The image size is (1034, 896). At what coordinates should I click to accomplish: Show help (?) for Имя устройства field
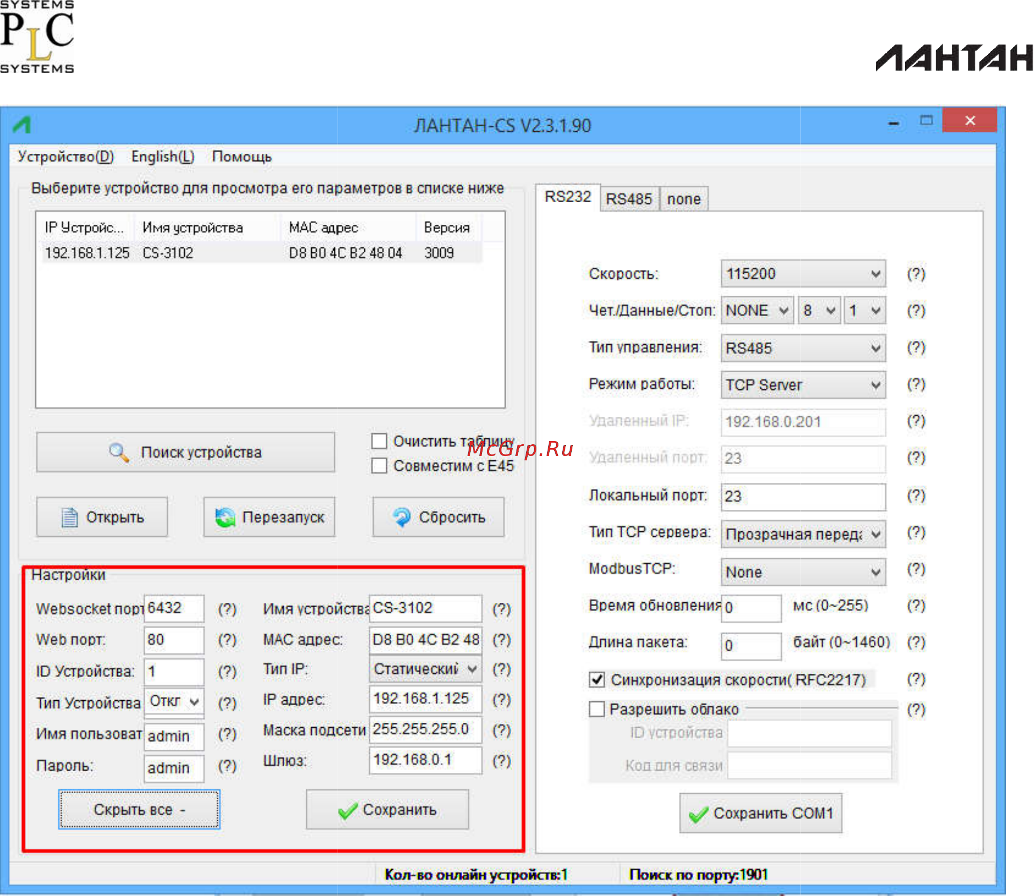click(502, 609)
